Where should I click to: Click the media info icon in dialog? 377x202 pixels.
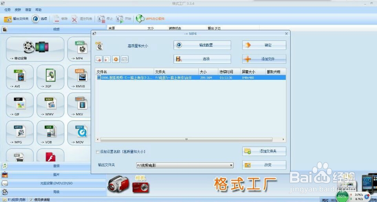pyautogui.click(x=124, y=59)
